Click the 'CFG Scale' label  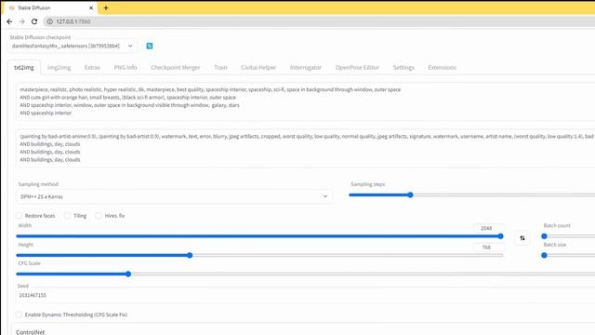(x=29, y=263)
